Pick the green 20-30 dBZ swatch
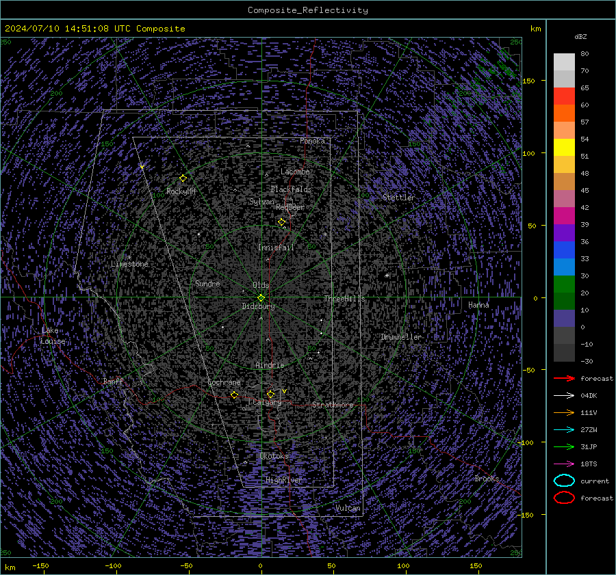 pos(564,284)
